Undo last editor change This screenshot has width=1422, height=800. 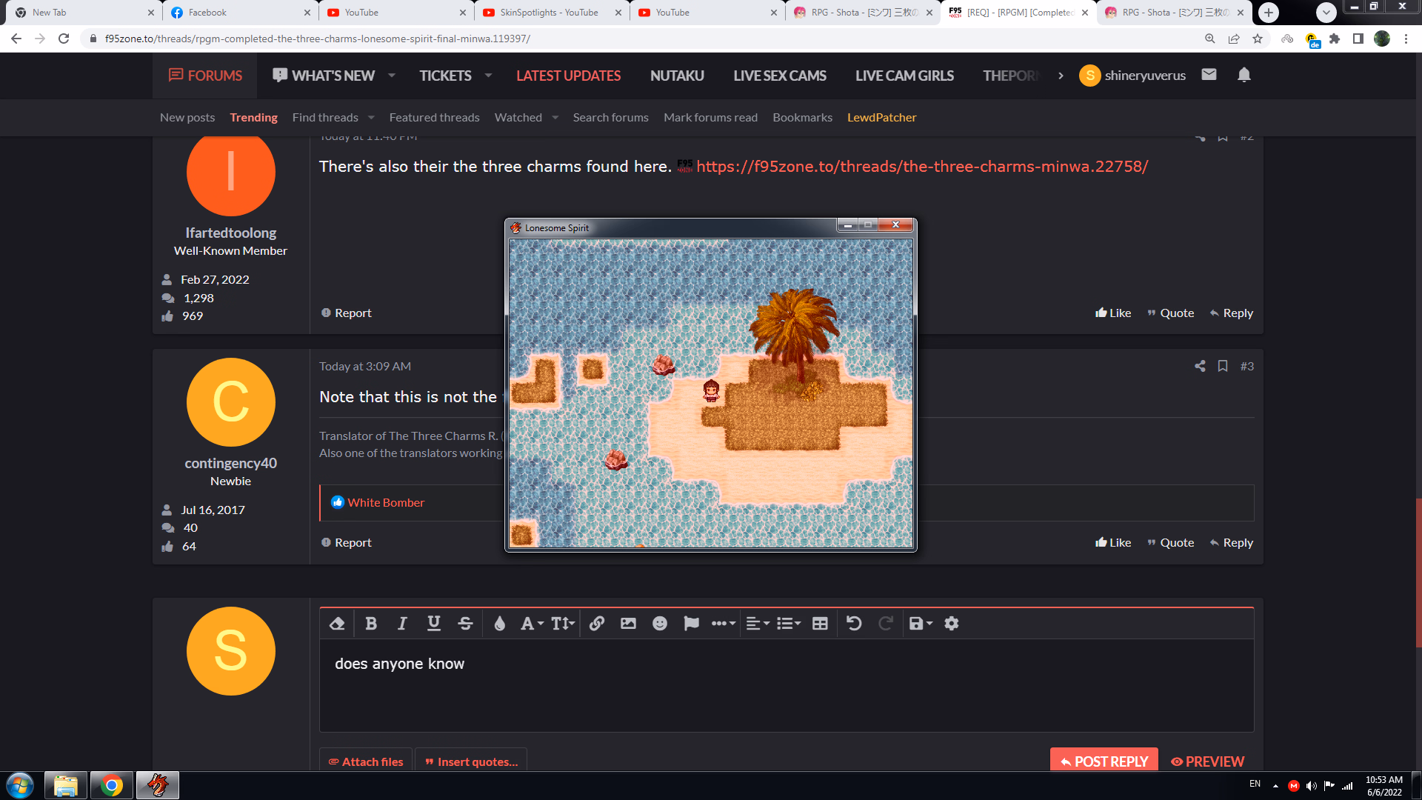[854, 624]
